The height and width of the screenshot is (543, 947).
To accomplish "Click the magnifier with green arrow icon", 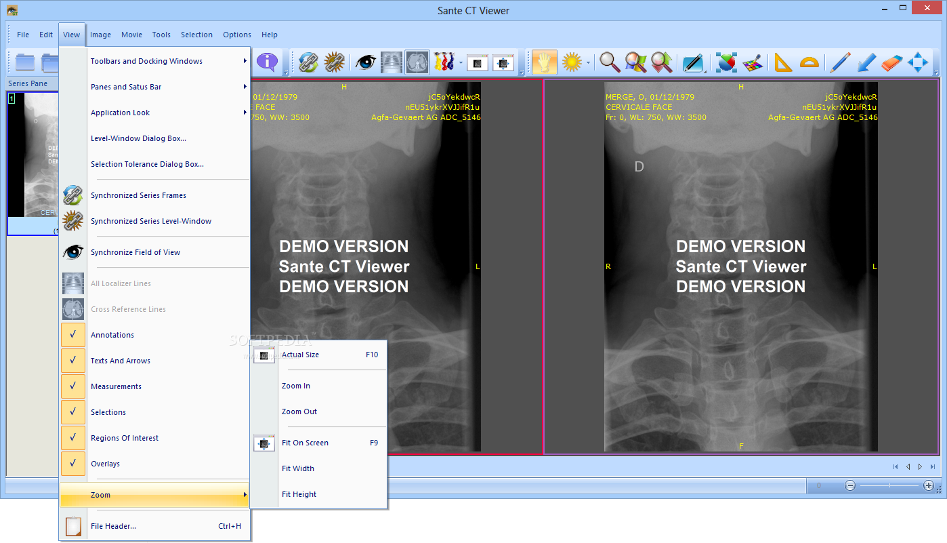I will [661, 62].
